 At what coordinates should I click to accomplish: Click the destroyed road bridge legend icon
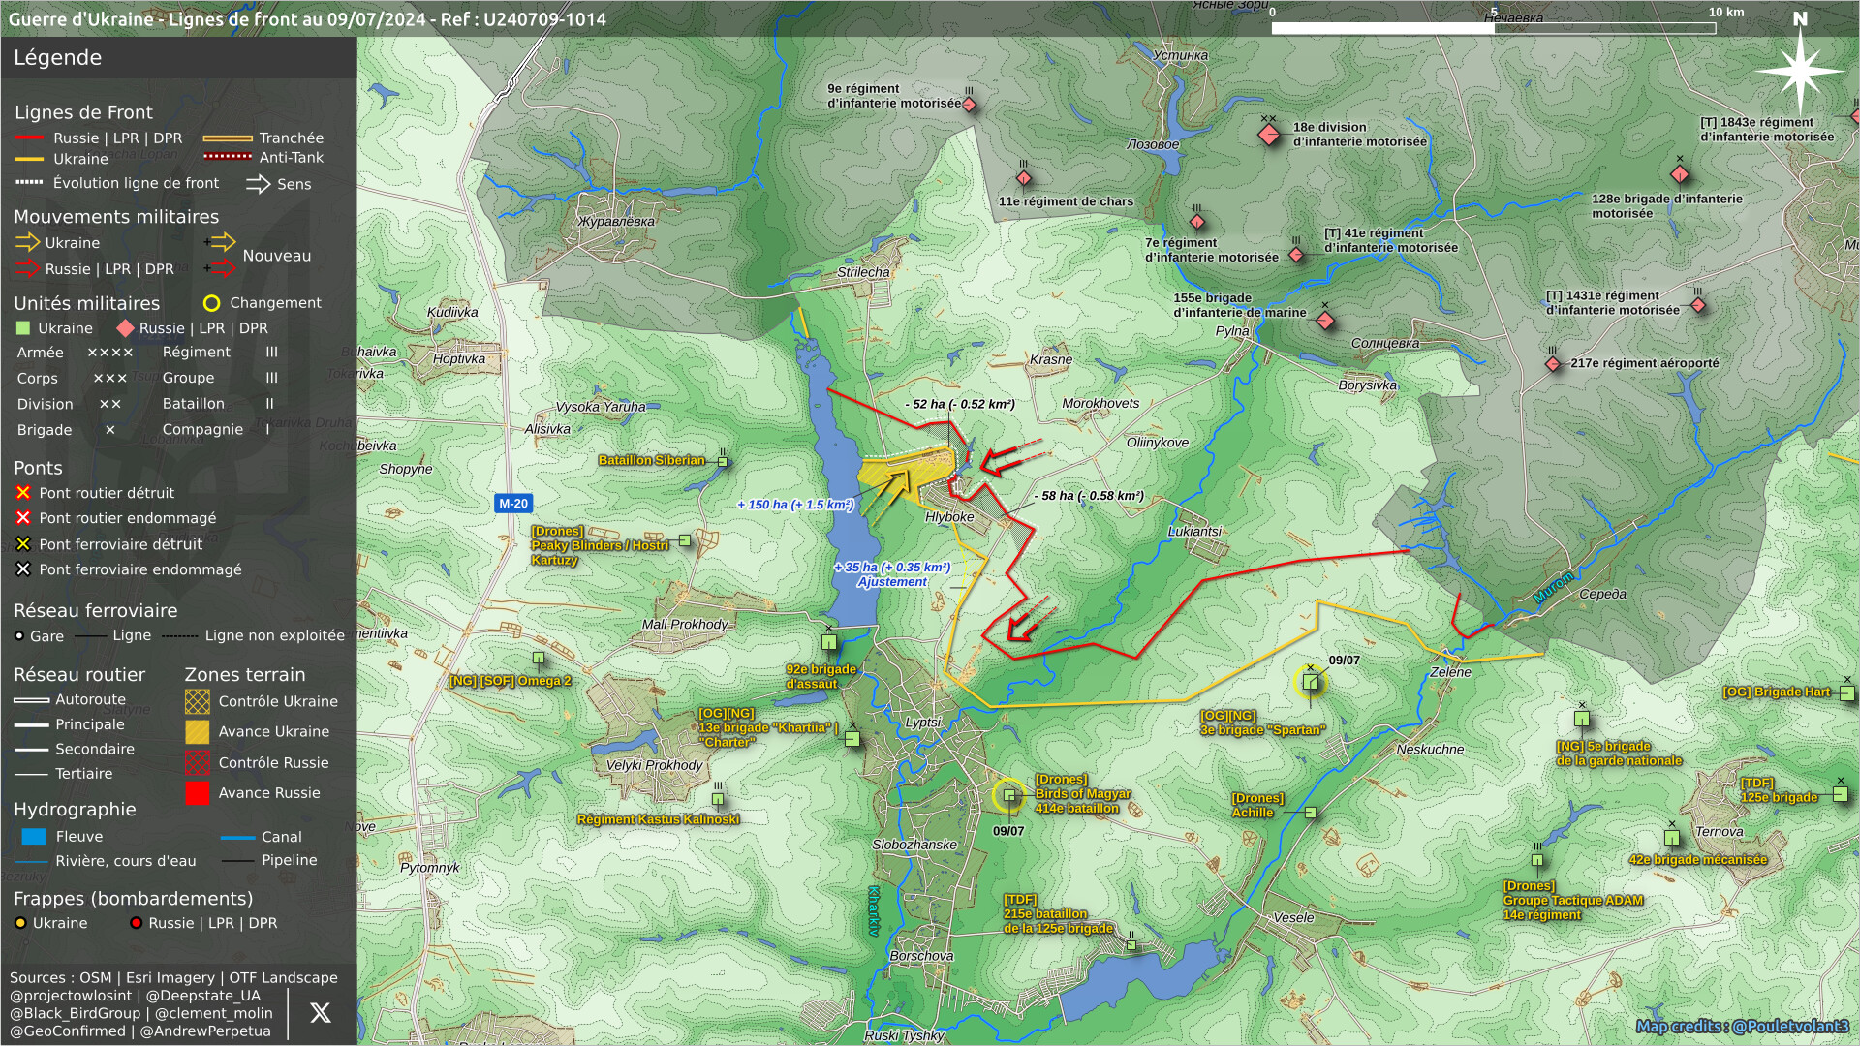pyautogui.click(x=23, y=493)
